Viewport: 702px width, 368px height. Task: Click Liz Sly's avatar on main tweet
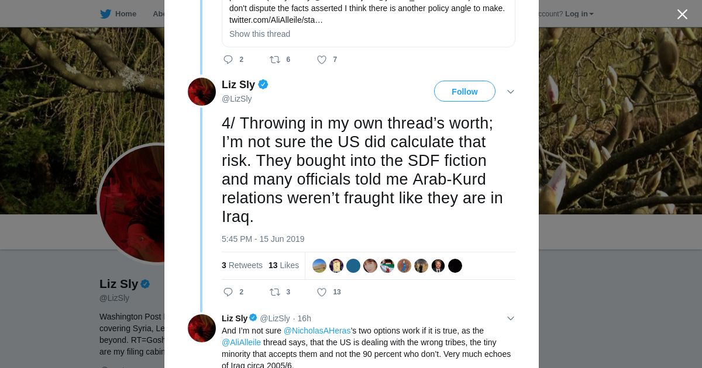[x=202, y=92]
